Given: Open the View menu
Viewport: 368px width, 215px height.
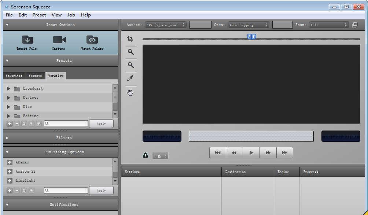Looking at the screenshot, I should coord(56,15).
